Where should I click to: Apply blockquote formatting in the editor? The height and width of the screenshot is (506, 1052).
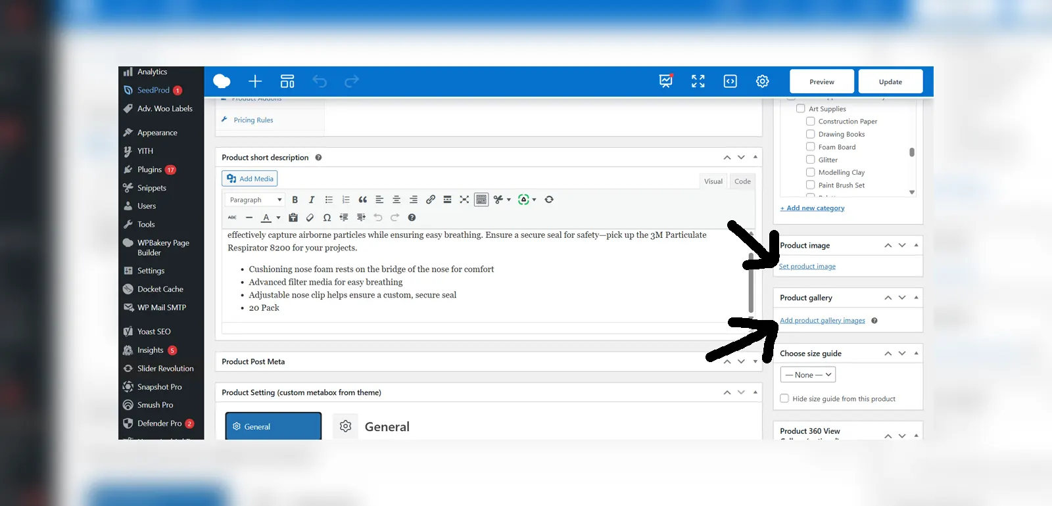tap(362, 200)
